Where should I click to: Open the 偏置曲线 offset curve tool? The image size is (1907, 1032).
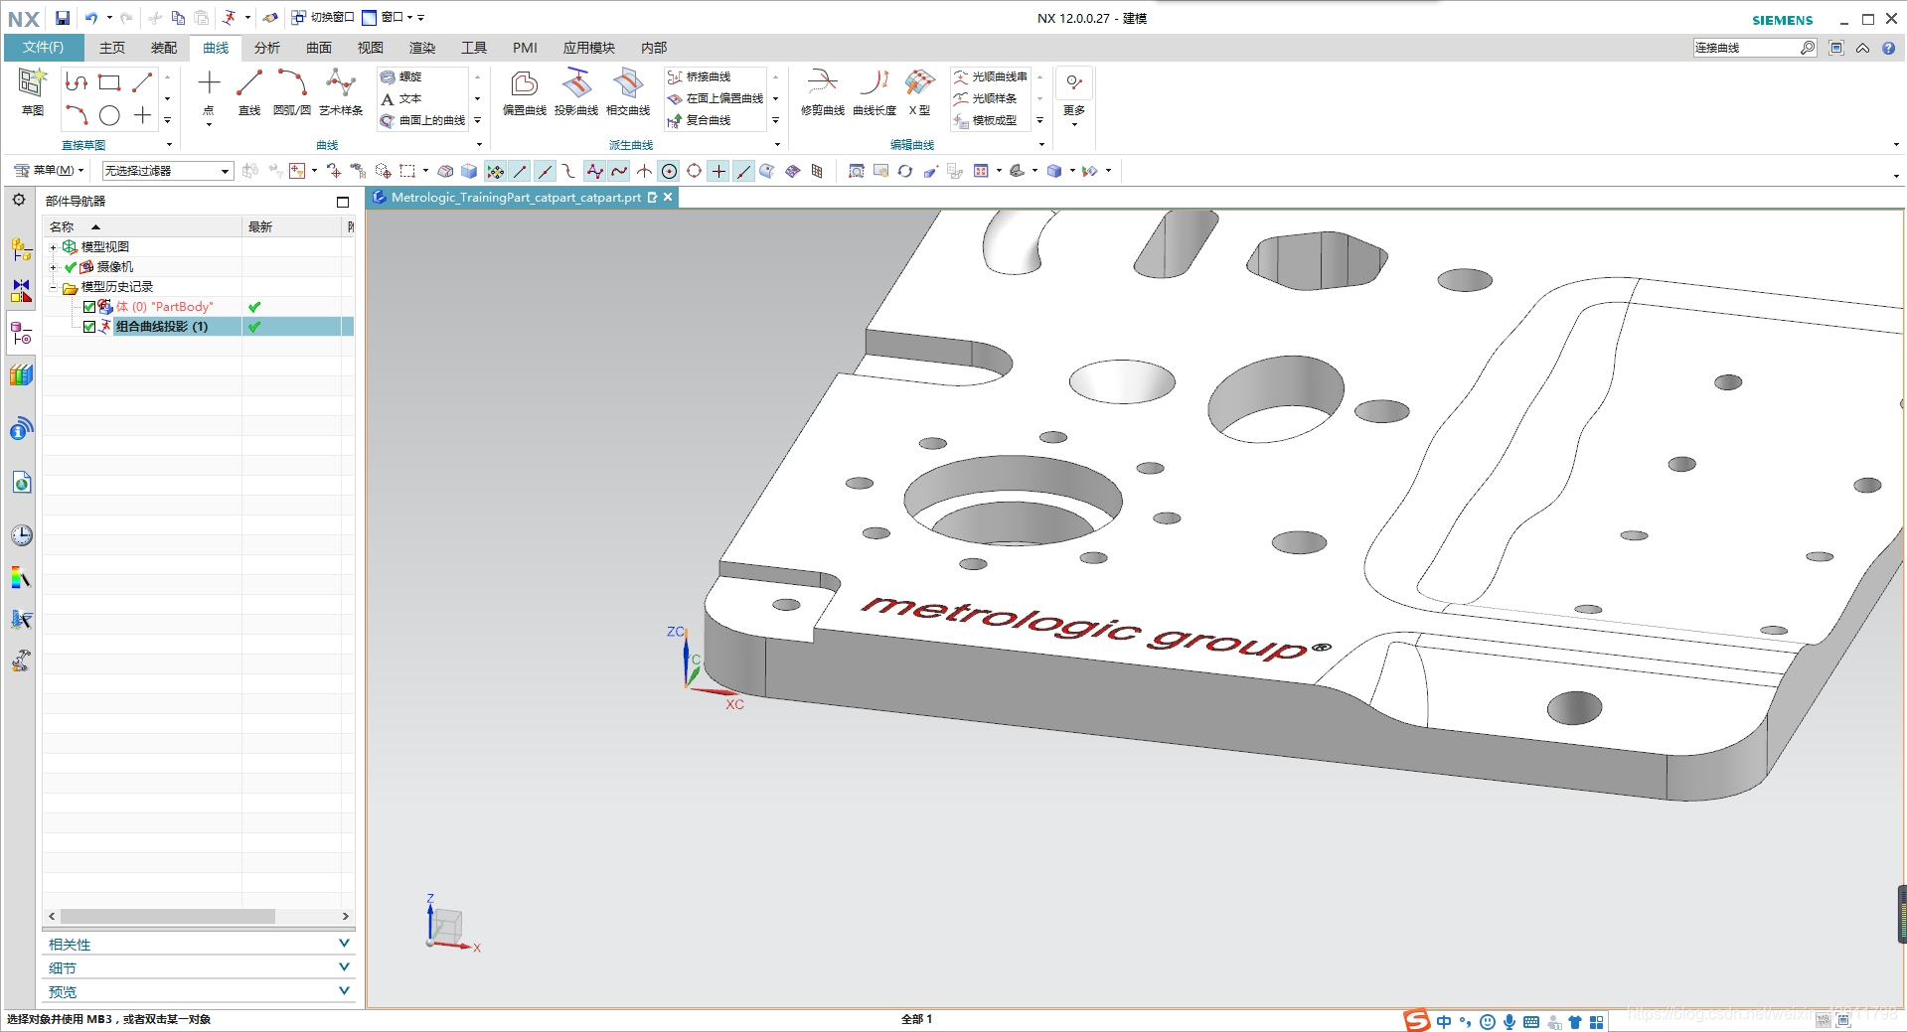point(525,91)
